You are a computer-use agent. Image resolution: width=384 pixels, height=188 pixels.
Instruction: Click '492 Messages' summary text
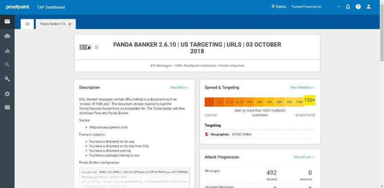161,66
